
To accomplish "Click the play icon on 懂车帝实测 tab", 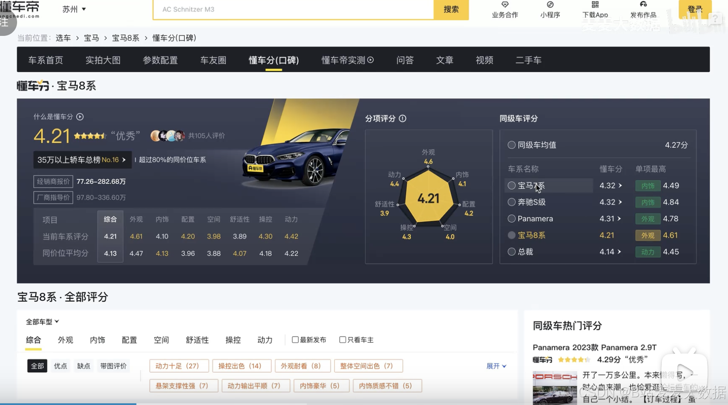I will (370, 60).
